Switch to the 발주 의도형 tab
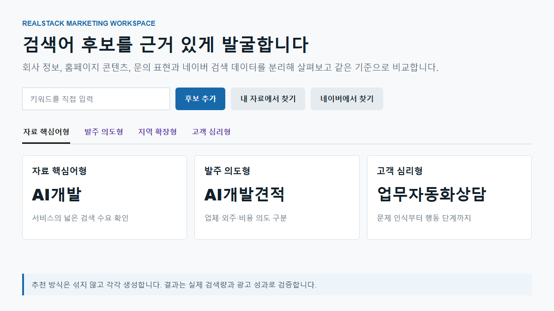The image size is (554, 311). (104, 132)
